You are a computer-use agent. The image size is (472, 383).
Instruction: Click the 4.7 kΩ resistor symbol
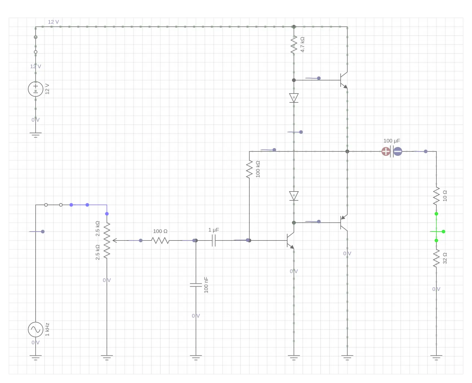(294, 45)
